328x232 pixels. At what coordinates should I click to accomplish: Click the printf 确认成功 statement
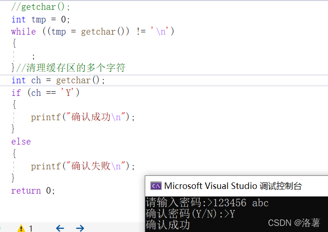(83, 117)
